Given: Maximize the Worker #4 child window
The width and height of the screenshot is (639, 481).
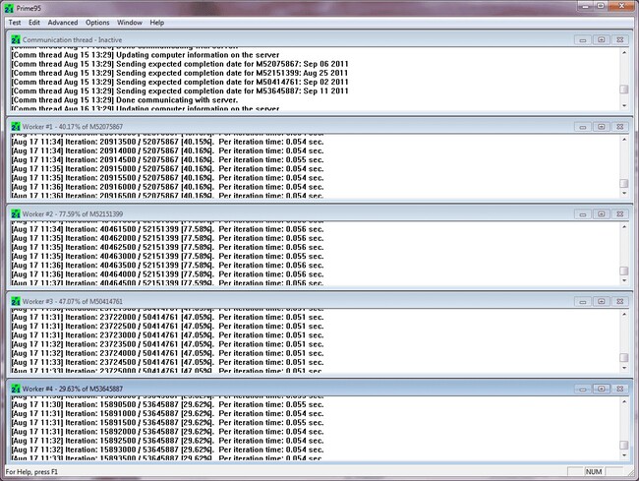Looking at the screenshot, I should (x=601, y=389).
